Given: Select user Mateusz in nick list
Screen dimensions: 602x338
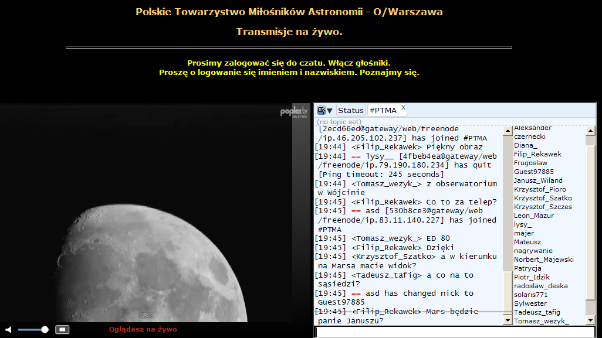Looking at the screenshot, I should [x=527, y=242].
